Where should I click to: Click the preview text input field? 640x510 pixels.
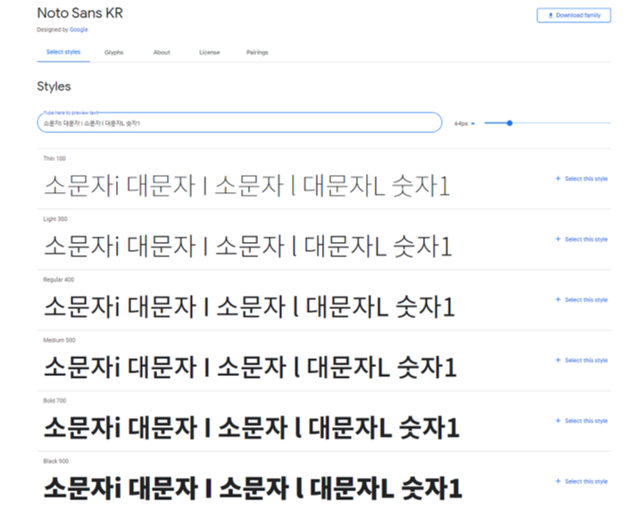coord(239,122)
